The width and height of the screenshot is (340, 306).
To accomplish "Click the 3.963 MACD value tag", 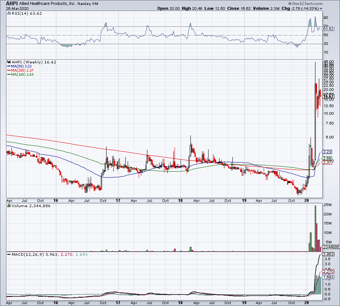I will tap(328, 254).
